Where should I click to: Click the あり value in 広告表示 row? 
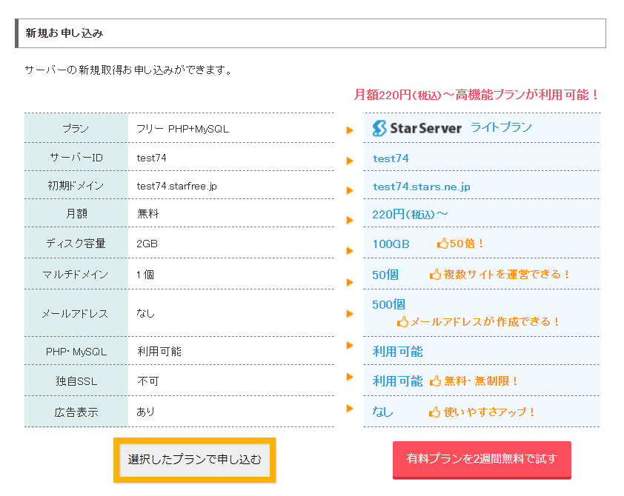click(145, 412)
